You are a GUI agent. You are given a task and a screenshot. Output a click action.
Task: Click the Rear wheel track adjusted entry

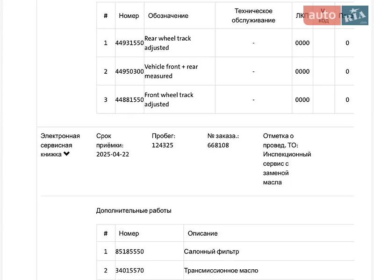click(168, 43)
